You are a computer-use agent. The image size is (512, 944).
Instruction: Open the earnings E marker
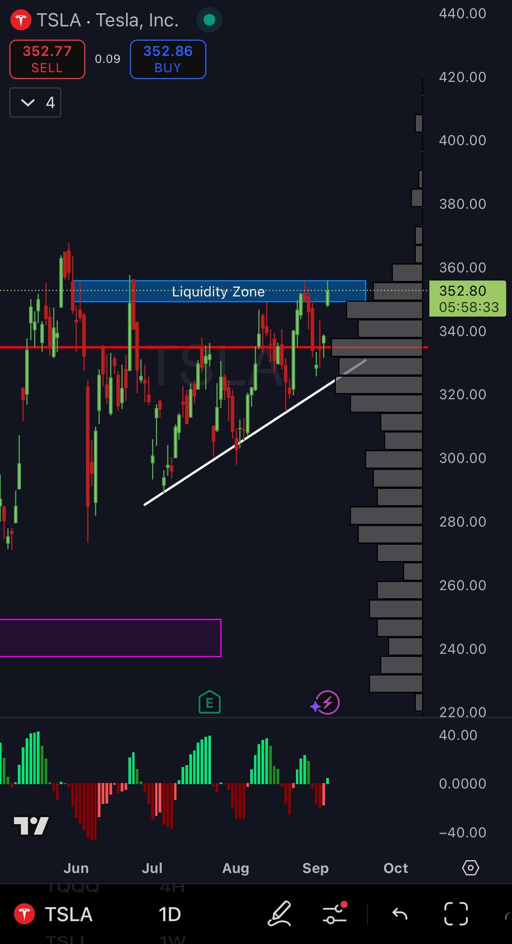coord(209,702)
